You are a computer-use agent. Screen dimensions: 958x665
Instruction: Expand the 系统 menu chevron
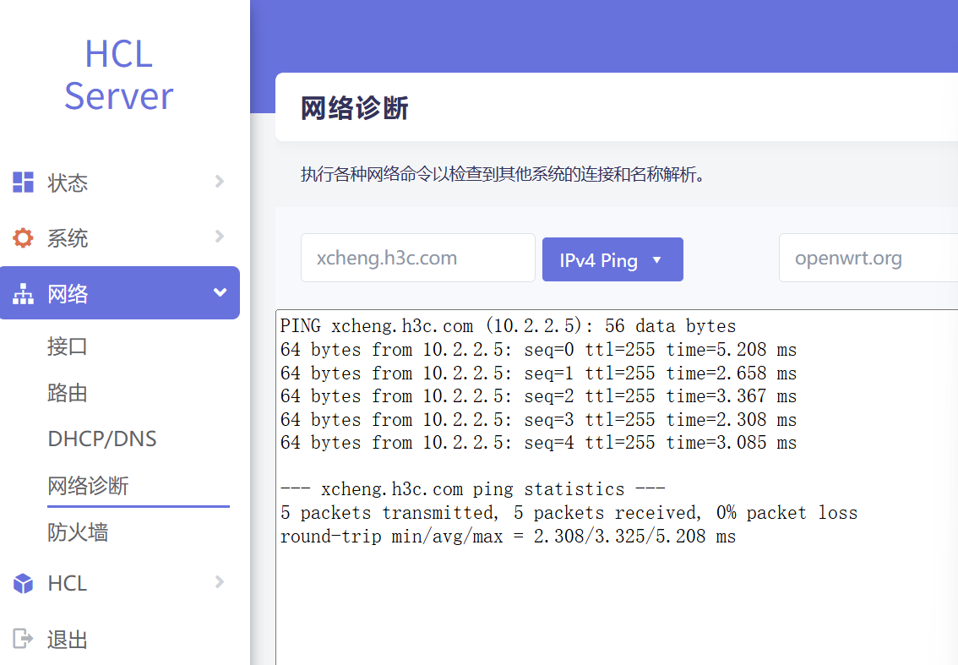point(220,237)
